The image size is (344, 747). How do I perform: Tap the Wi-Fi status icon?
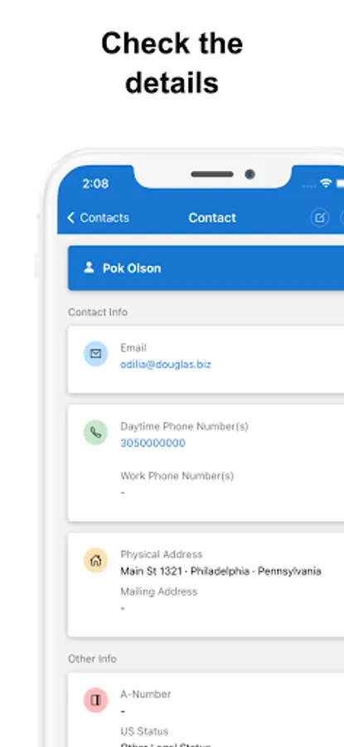[326, 183]
